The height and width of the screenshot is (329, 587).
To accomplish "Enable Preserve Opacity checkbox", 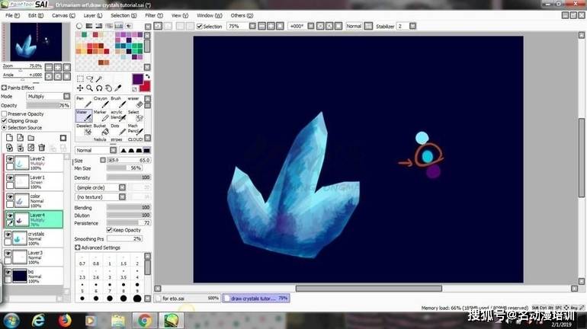I will 4,113.
